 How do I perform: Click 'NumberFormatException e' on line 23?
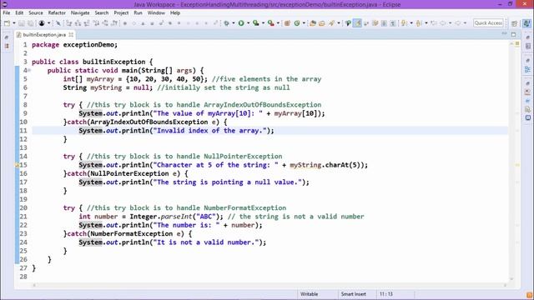click(137, 234)
